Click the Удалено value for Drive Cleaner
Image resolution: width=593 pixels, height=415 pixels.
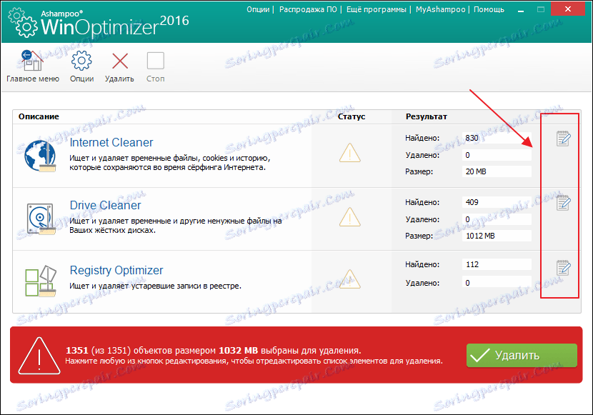click(x=497, y=219)
